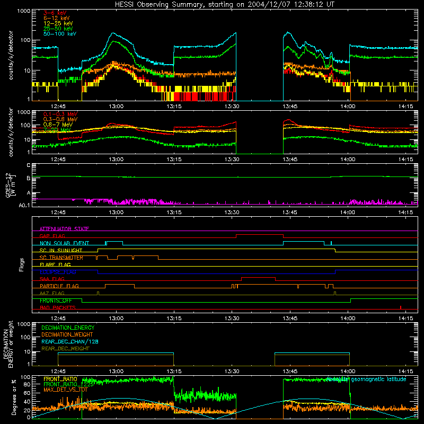Select the SC_TRANSMITTER flag label

(61, 258)
